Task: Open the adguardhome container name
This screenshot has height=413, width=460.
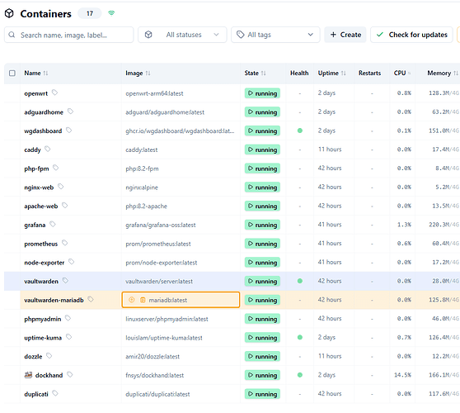Action: pos(44,112)
